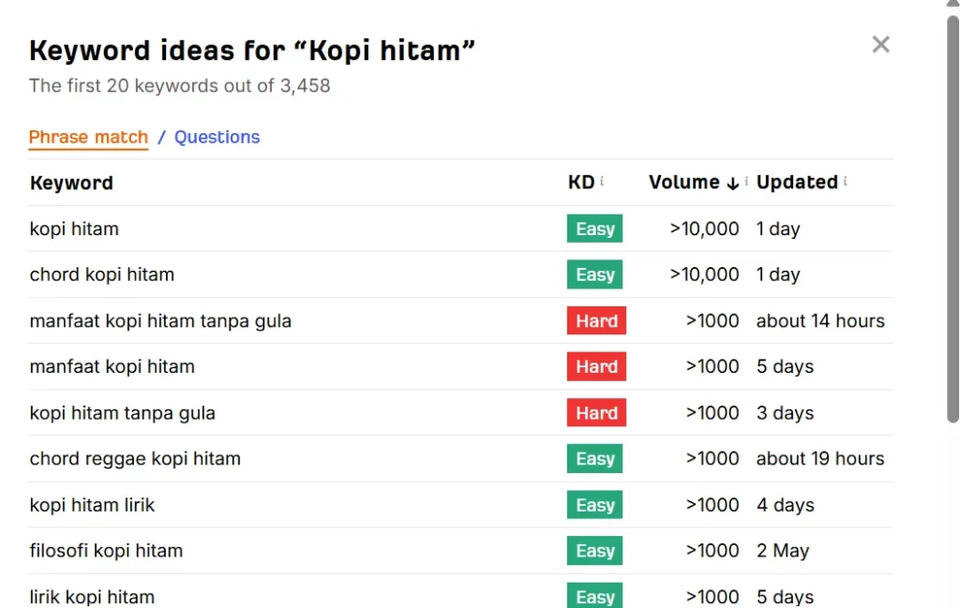Click '2 May' updated date
This screenshot has width=960, height=608.
click(783, 551)
